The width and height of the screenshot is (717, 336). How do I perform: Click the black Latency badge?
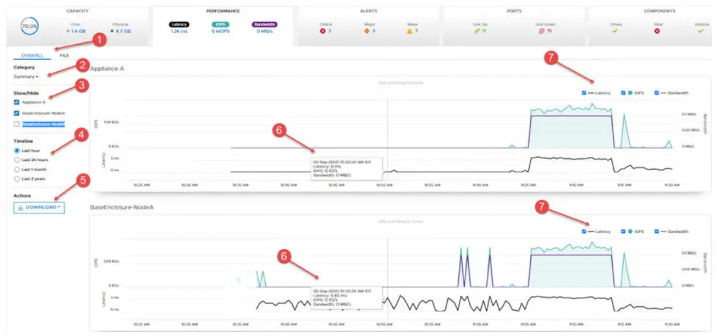point(179,24)
